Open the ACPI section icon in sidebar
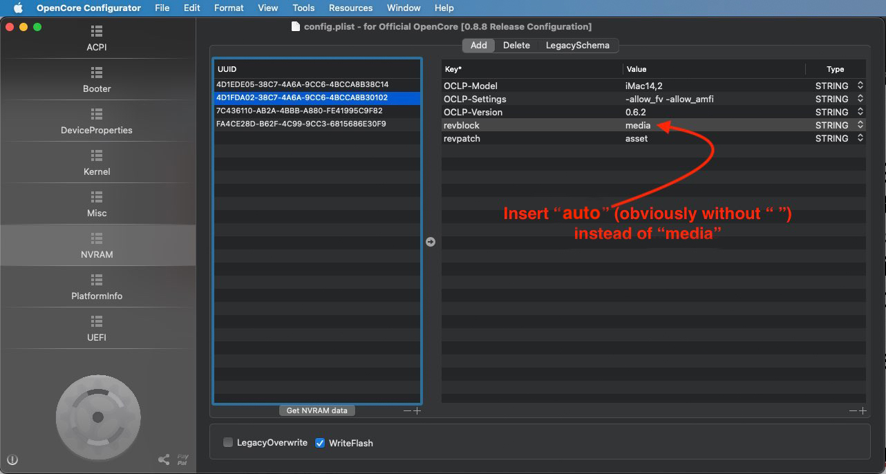 (x=97, y=32)
